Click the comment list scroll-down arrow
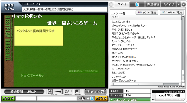 click(183, 81)
